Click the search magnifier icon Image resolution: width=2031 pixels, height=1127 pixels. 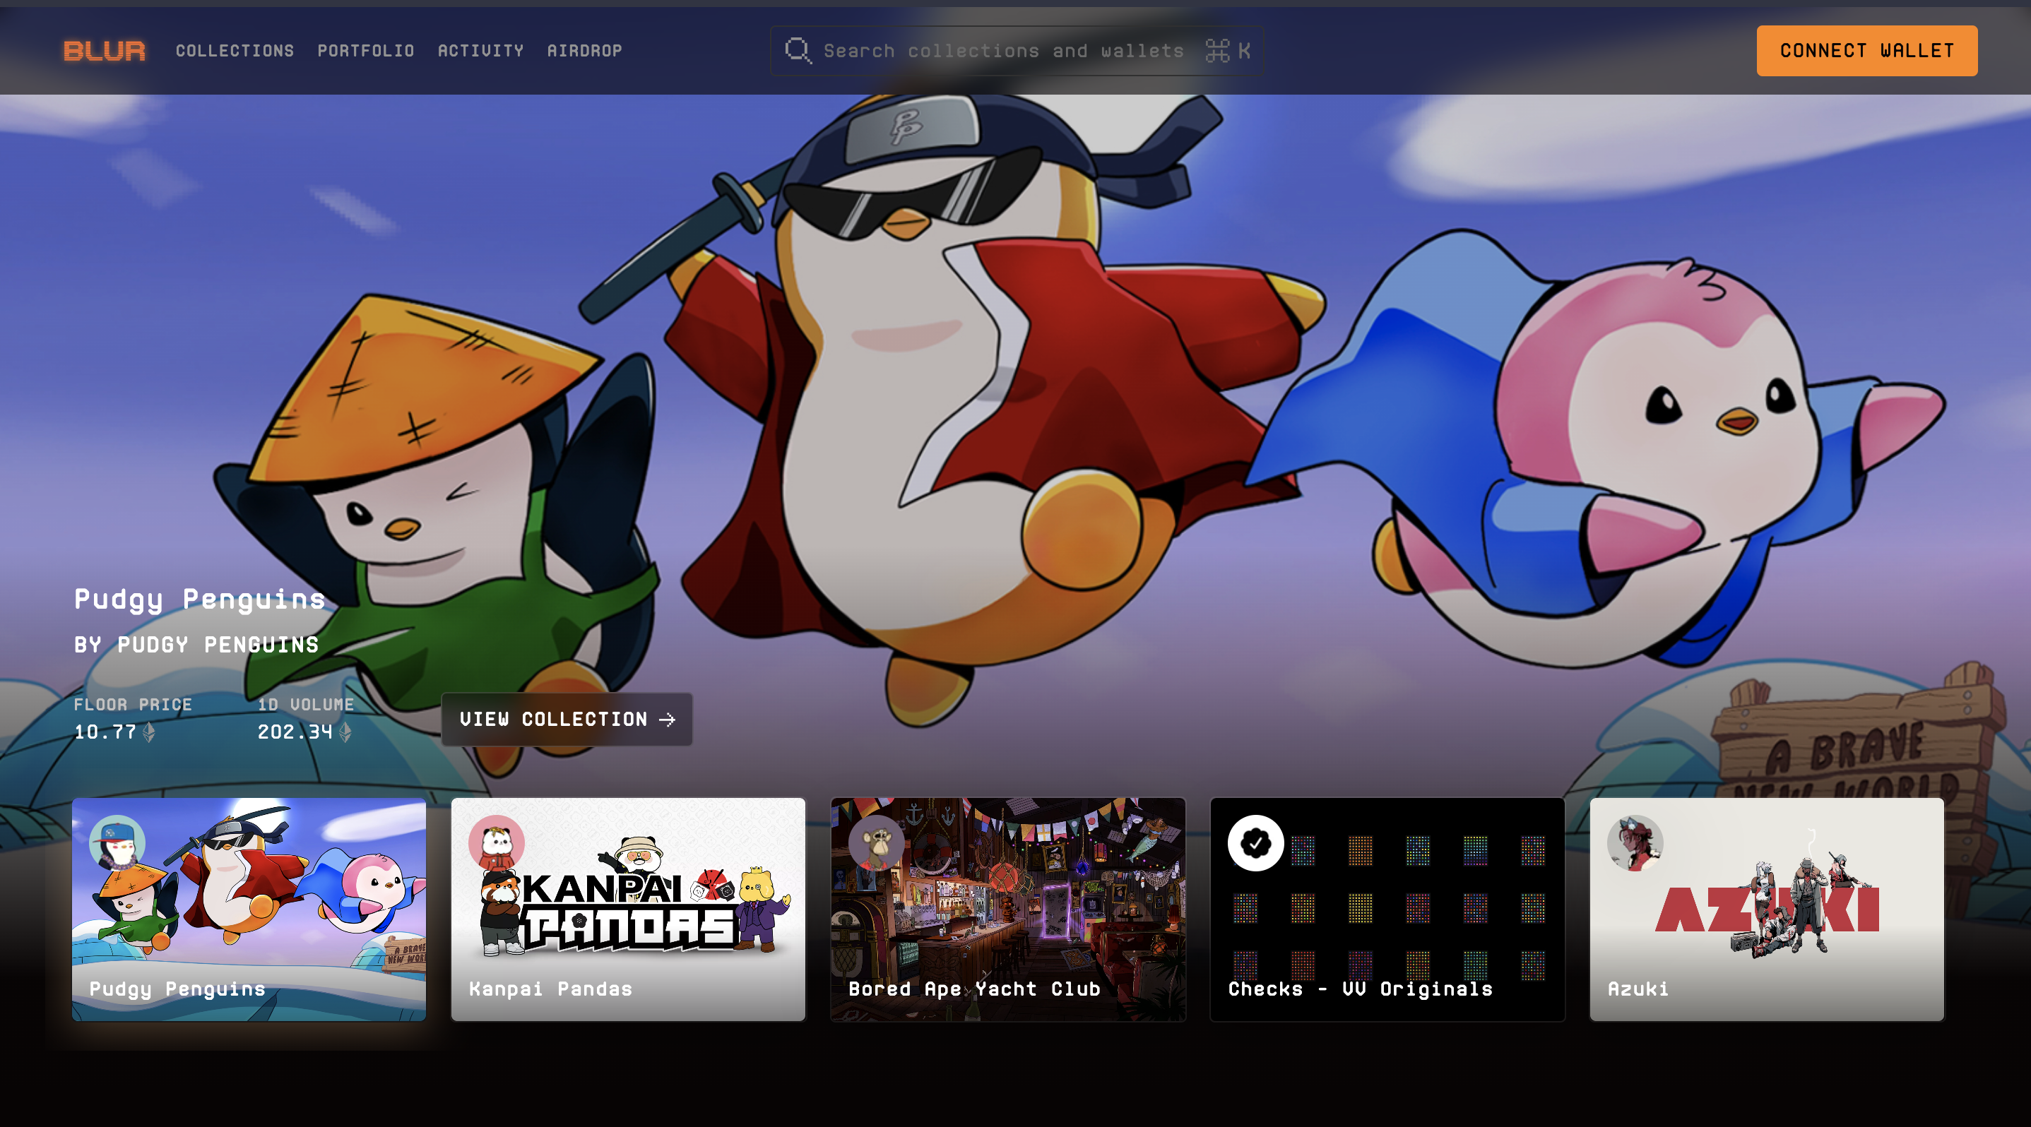point(797,52)
